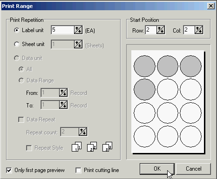Click second row third column label circle
The image size is (217, 179).
[x=191, y=89]
